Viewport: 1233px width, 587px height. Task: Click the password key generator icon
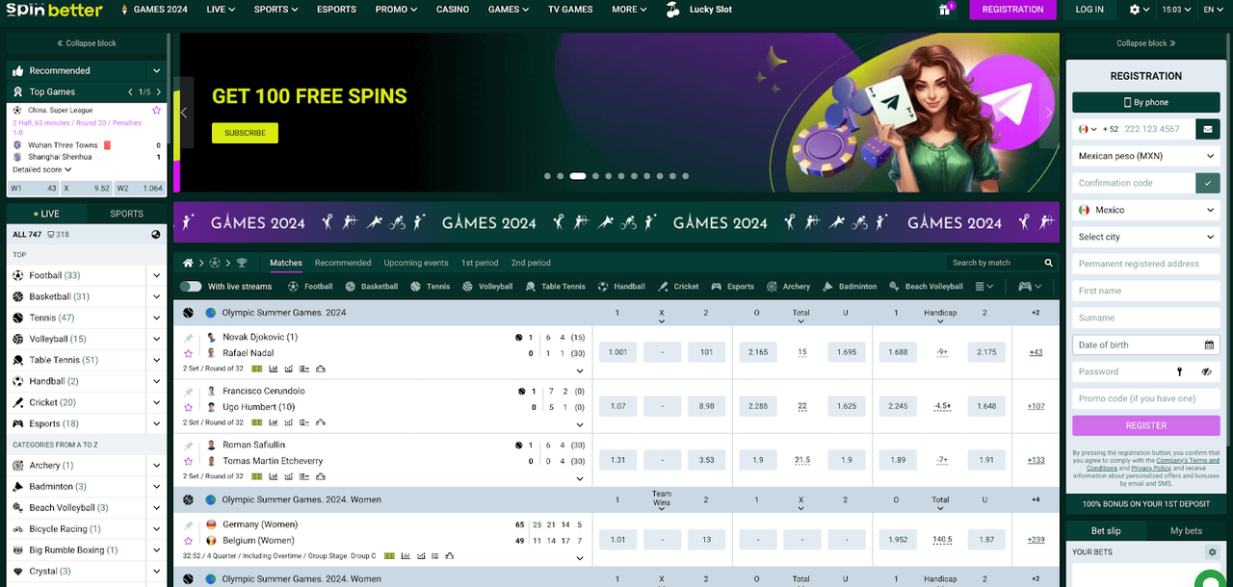[x=1179, y=371]
